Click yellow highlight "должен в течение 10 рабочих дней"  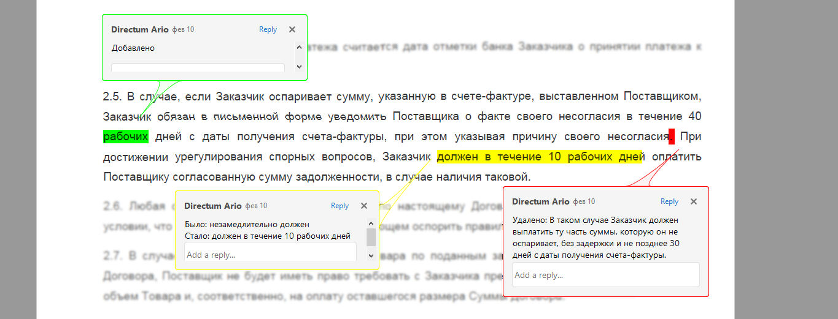pyautogui.click(x=539, y=157)
